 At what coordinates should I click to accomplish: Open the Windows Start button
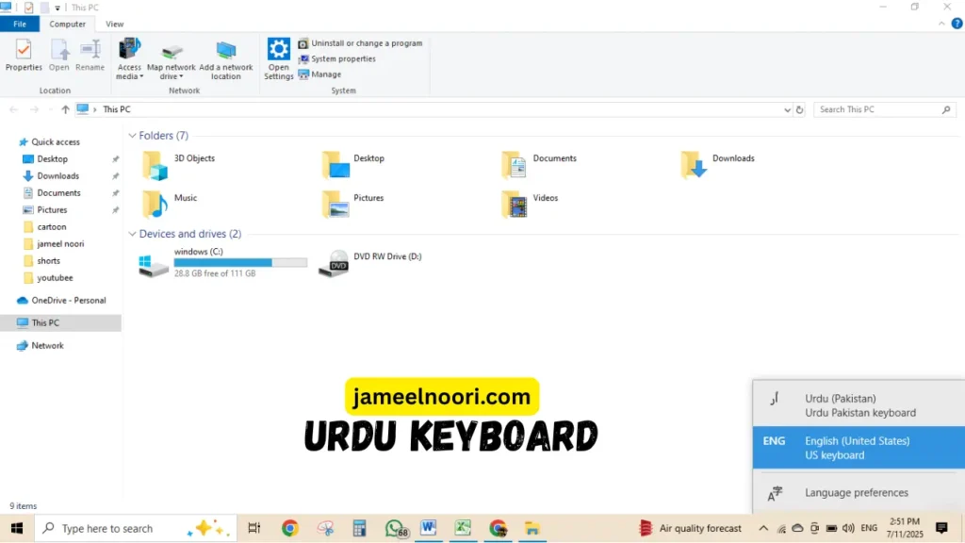tap(17, 528)
